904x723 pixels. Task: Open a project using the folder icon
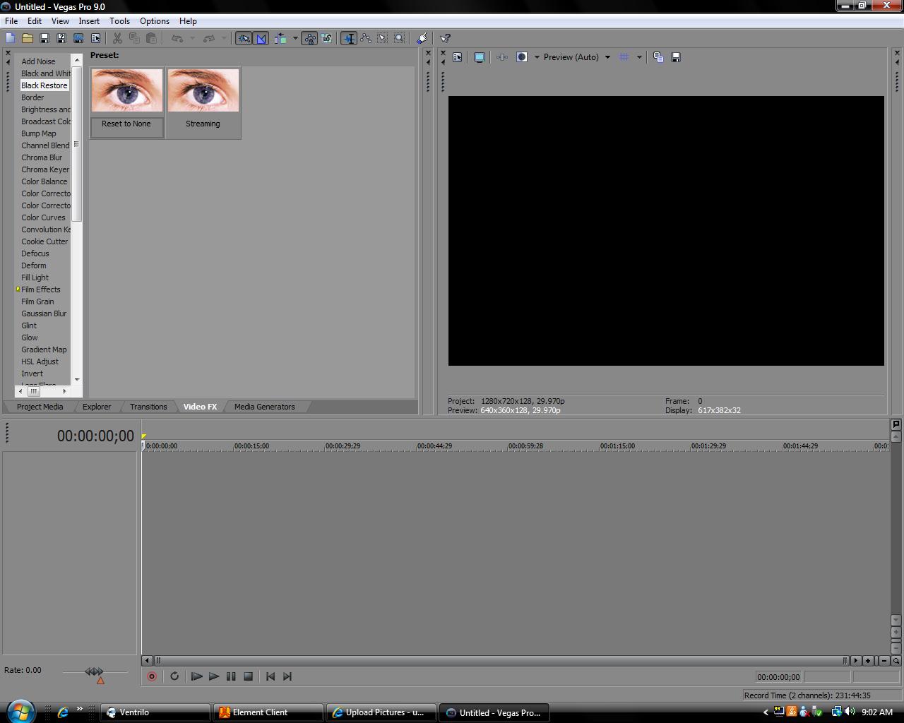[28, 38]
